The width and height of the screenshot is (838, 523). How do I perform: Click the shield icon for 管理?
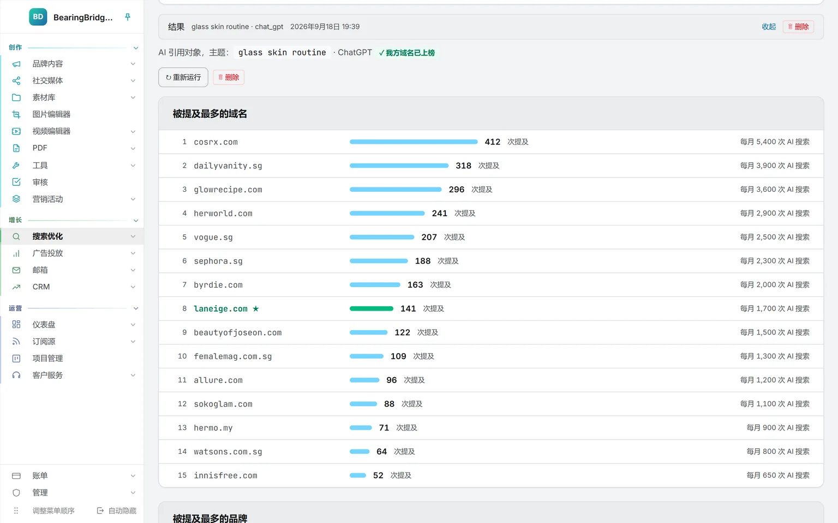click(x=16, y=492)
